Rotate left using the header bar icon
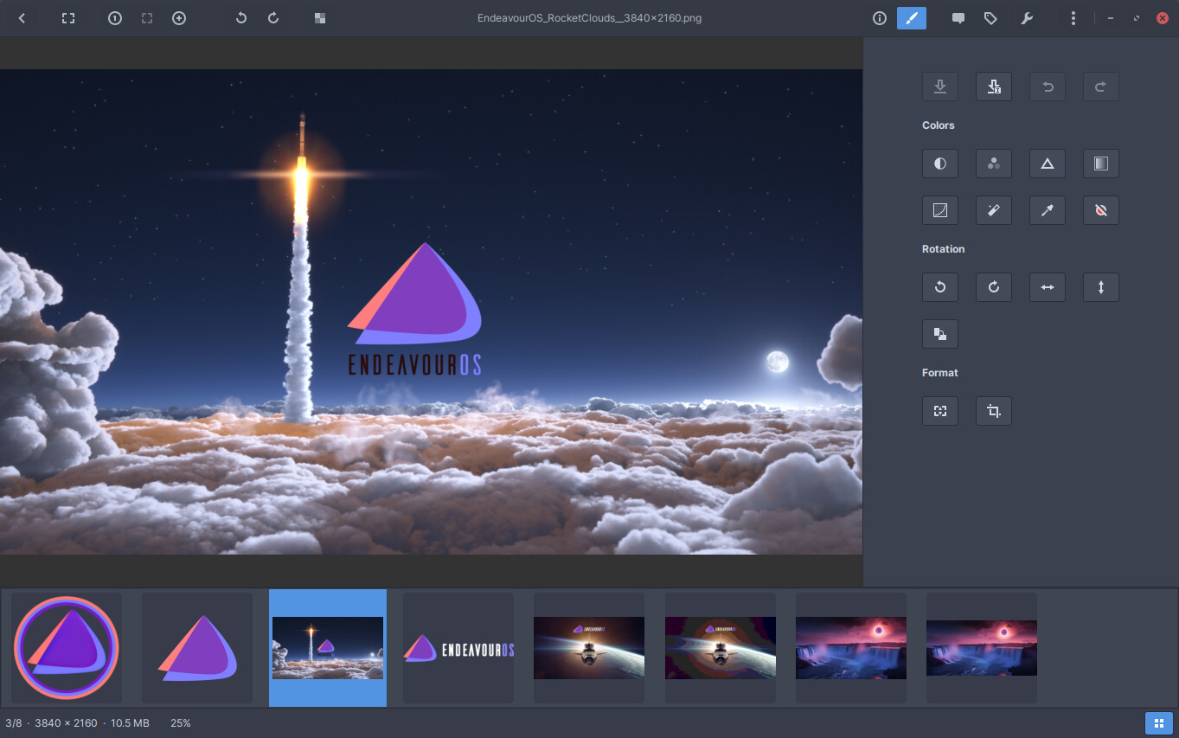Viewport: 1179px width, 738px height. [x=241, y=18]
